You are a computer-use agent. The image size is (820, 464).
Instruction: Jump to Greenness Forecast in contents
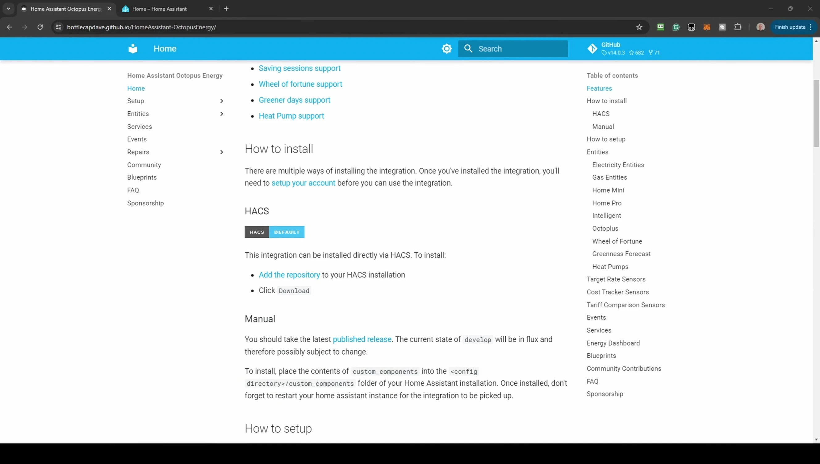621,254
